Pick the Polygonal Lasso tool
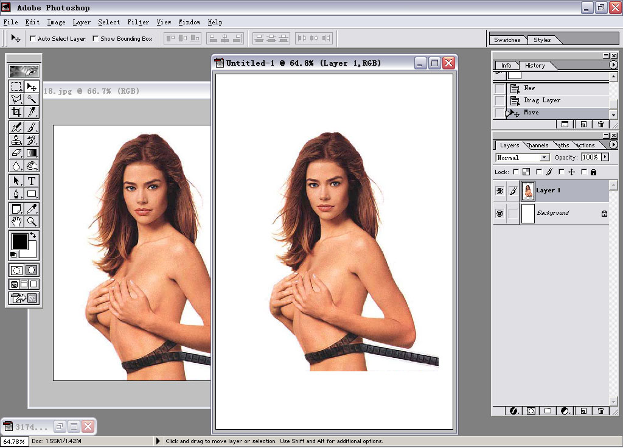 pyautogui.click(x=16, y=99)
